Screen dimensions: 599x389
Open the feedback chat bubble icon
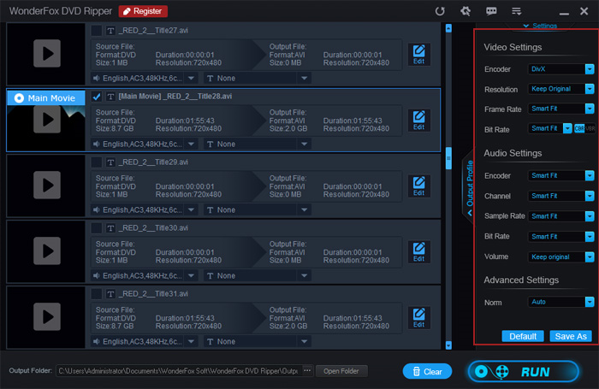(491, 11)
